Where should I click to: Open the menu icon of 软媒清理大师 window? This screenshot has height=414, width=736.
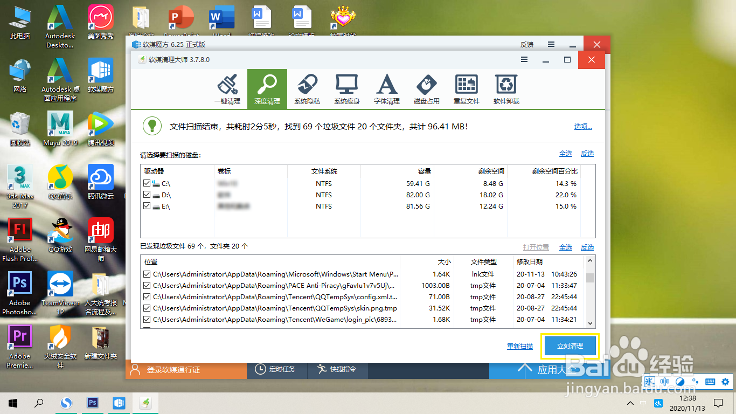click(524, 59)
